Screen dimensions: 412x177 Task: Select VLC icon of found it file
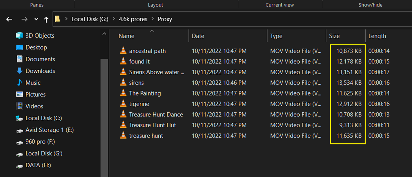[x=123, y=61]
